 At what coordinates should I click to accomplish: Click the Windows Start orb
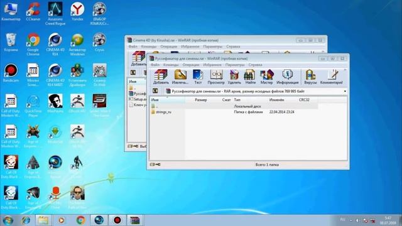click(x=8, y=220)
